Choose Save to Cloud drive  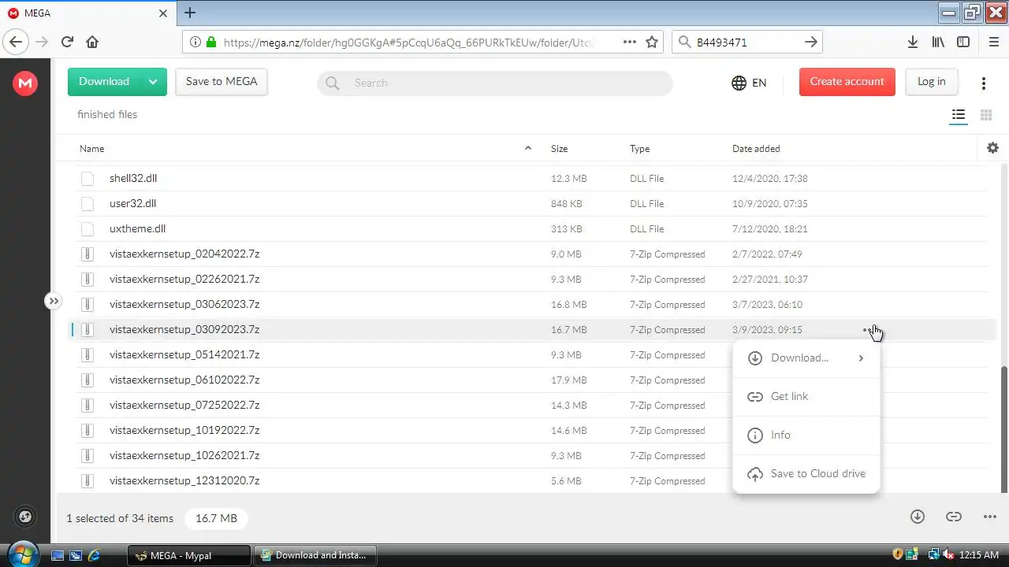(x=806, y=474)
